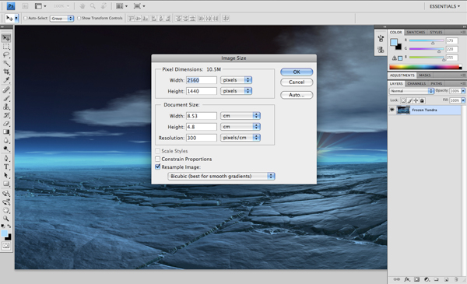Screen dimensions: 467x284
Task: Open the Normal blend mode dropdown
Action: click(x=412, y=91)
